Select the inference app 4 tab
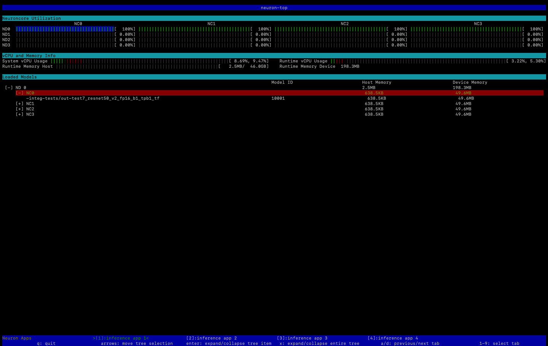Image resolution: width=548 pixels, height=346 pixels. (x=393, y=338)
